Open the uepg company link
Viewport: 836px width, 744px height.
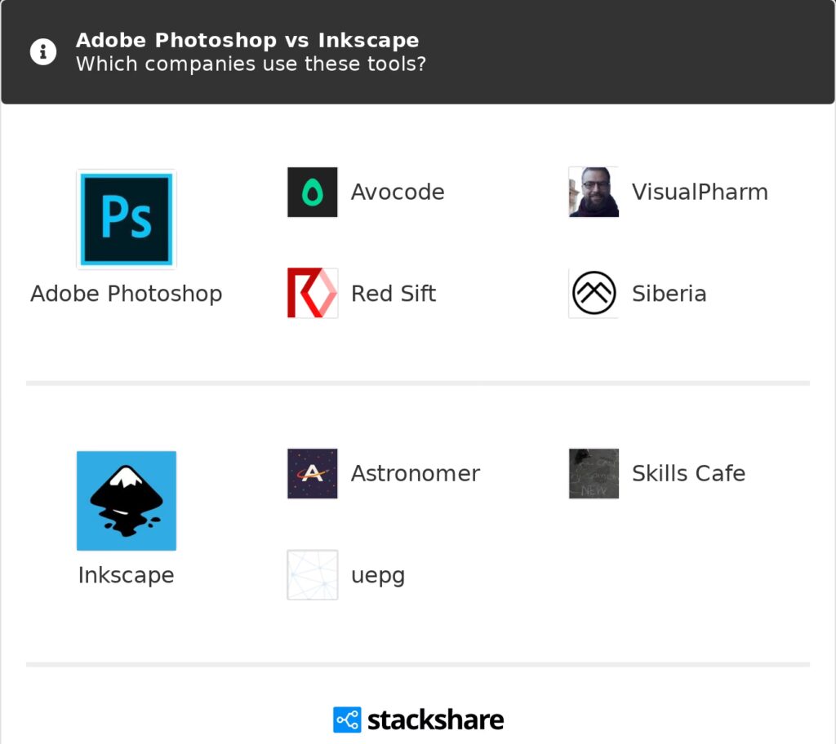[378, 575]
